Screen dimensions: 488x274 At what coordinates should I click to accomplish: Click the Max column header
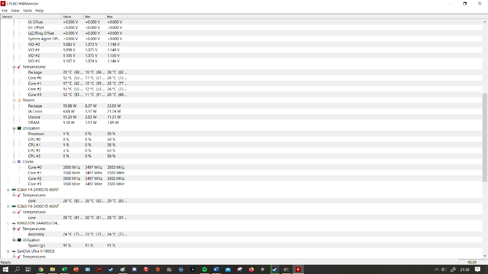tap(117, 17)
